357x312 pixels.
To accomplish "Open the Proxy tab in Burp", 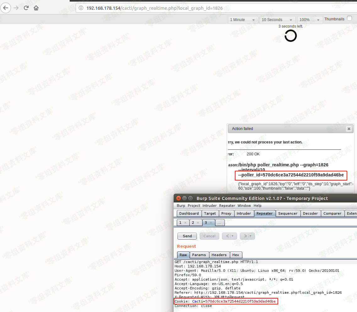I will (226, 213).
